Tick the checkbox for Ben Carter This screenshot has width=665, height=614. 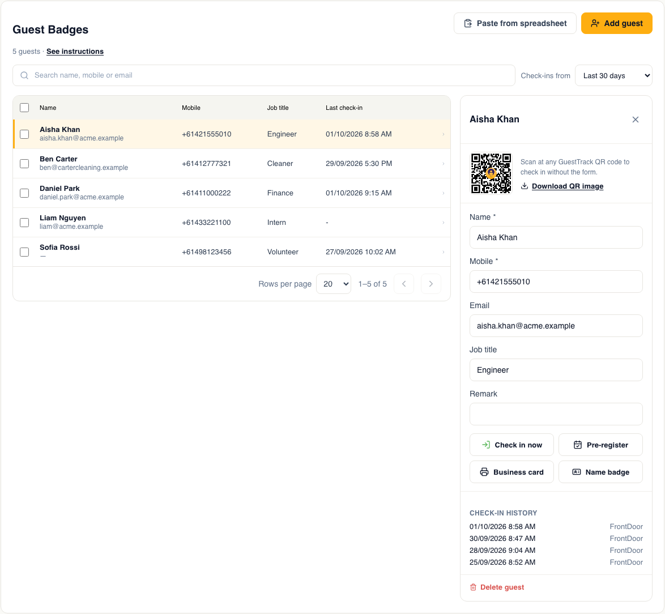pyautogui.click(x=24, y=164)
